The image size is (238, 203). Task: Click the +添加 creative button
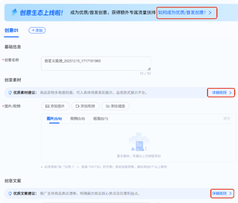[x=37, y=30]
